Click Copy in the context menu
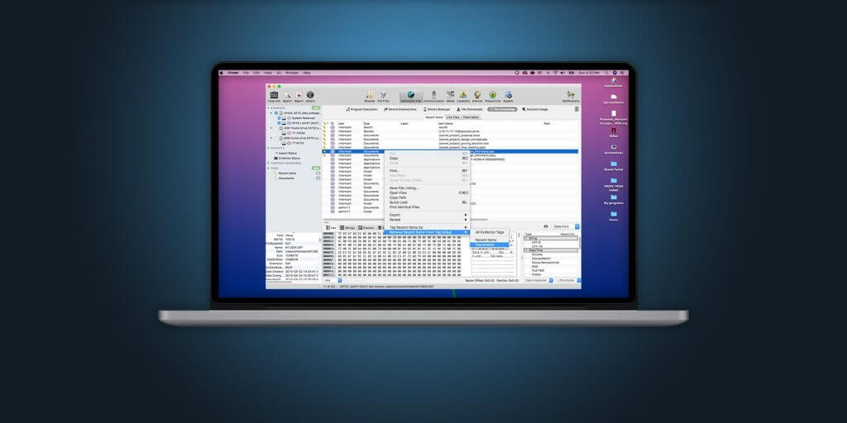 pyautogui.click(x=394, y=158)
